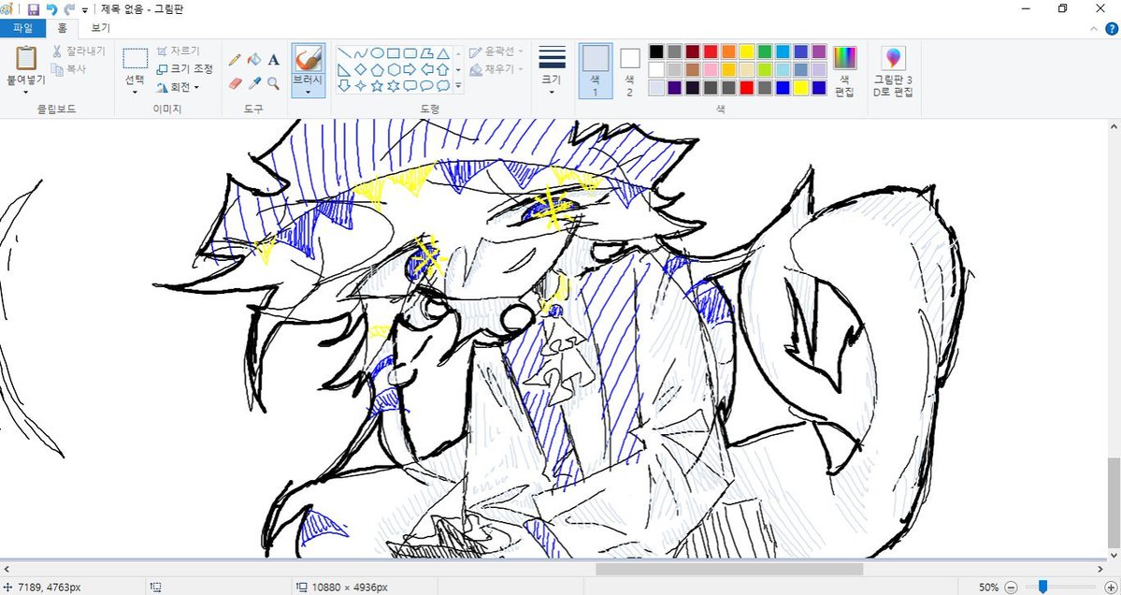Switch to the 홈 (Home) tab
This screenshot has height=595, width=1121.
click(x=63, y=29)
